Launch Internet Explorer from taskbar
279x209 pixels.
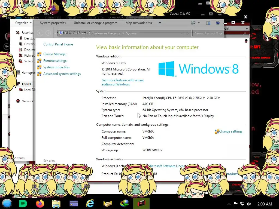[90, 204]
